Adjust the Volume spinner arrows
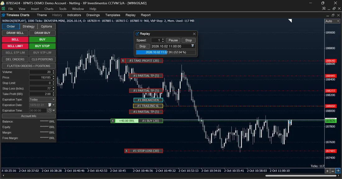 [x=54, y=72]
